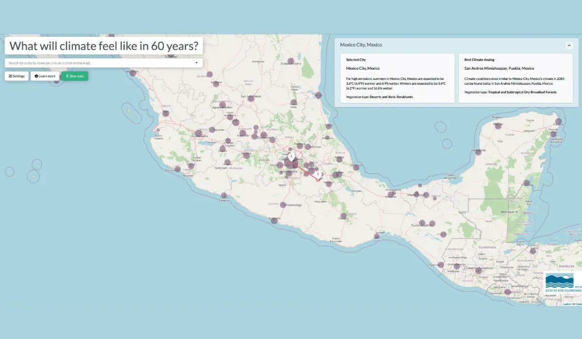Select the Oaxaca city circle
Viewport: 582px width, 339px height.
tap(343, 216)
